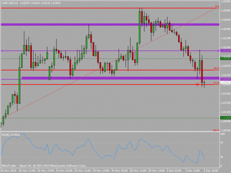Select the upper thick purple resistance band
Image resolution: width=231 pixels, height=173 pixels.
(110, 25)
